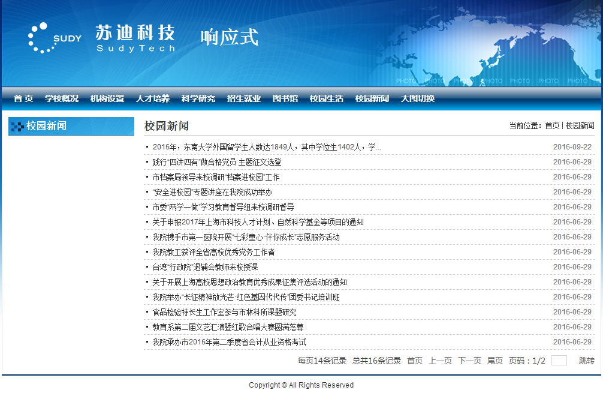Click the checkered icon beside 校园新闻 sidebar
The height and width of the screenshot is (405, 603).
[17, 127]
